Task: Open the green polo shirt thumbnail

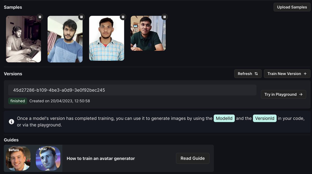Action: coord(148,33)
